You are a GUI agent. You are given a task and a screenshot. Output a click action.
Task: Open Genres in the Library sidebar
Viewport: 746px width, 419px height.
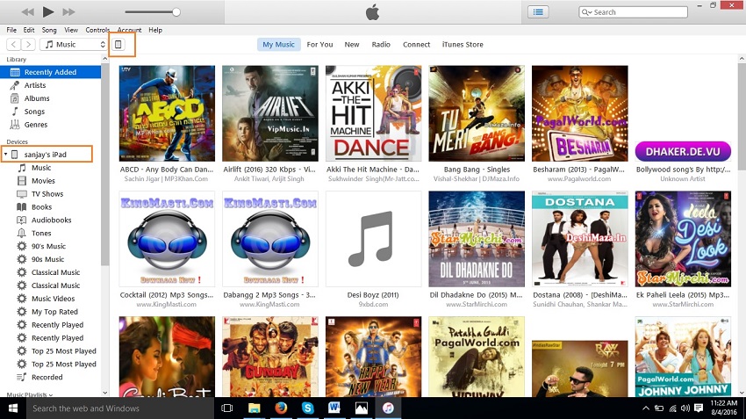35,125
